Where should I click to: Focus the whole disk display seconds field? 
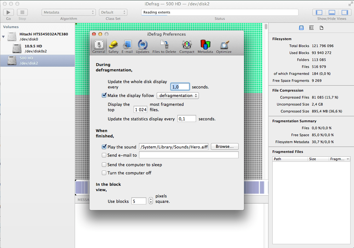click(180, 87)
